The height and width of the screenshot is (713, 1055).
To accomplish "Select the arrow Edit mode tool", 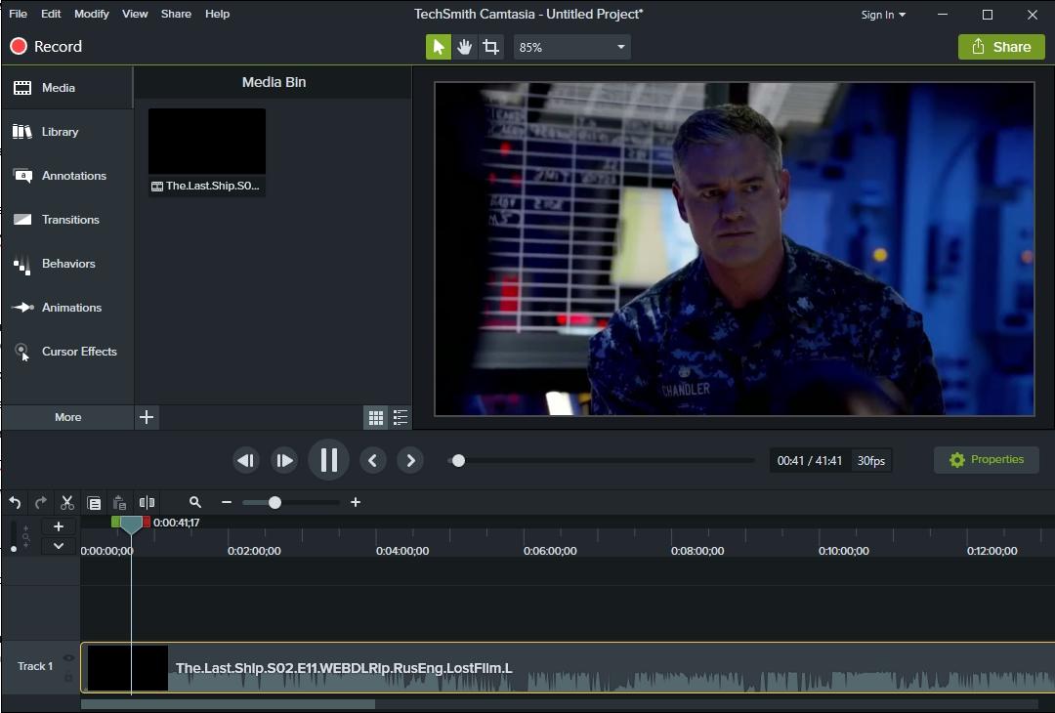I will pos(439,47).
